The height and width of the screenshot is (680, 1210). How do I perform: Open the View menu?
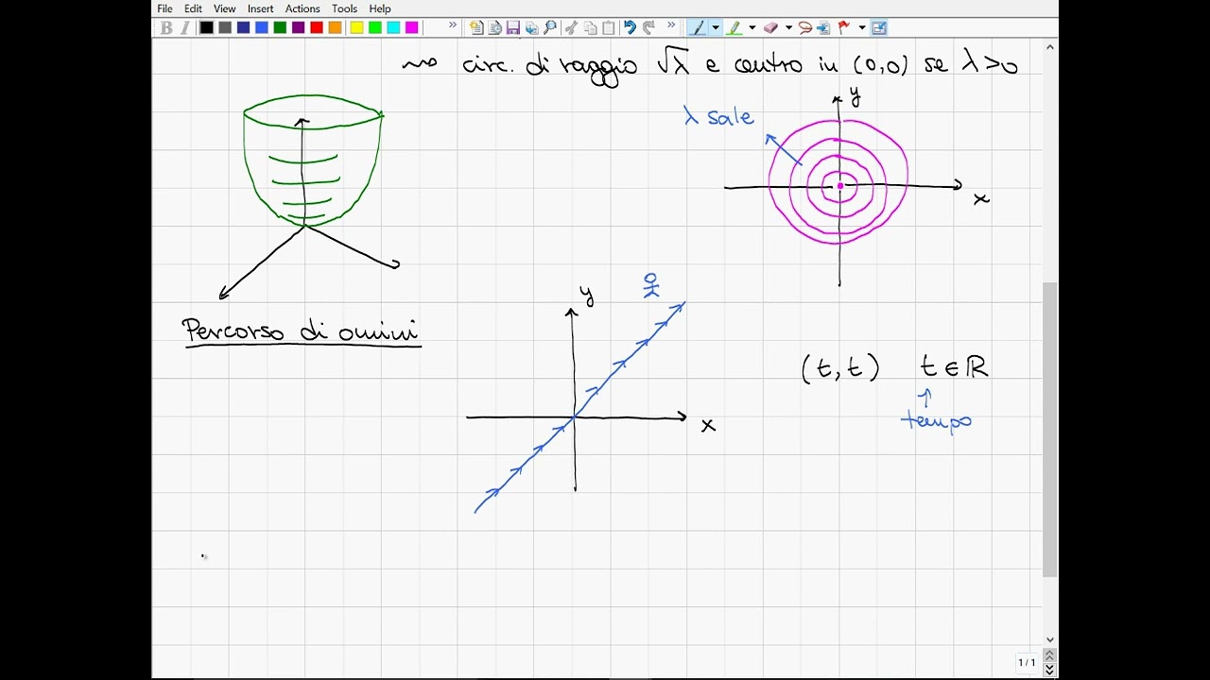[x=224, y=8]
